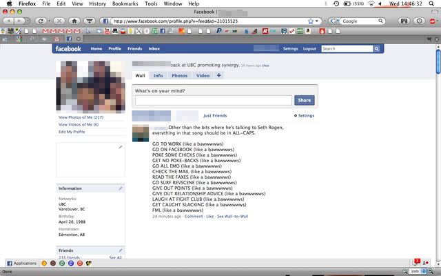Open the online friends chat icon
The width and height of the screenshot is (441, 276).
click(x=426, y=263)
